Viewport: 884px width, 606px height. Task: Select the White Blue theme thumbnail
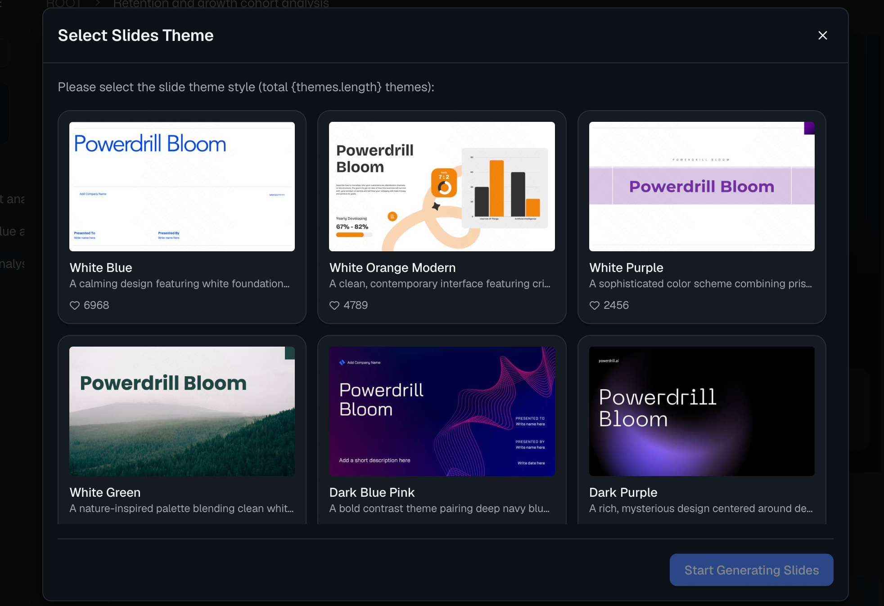182,186
